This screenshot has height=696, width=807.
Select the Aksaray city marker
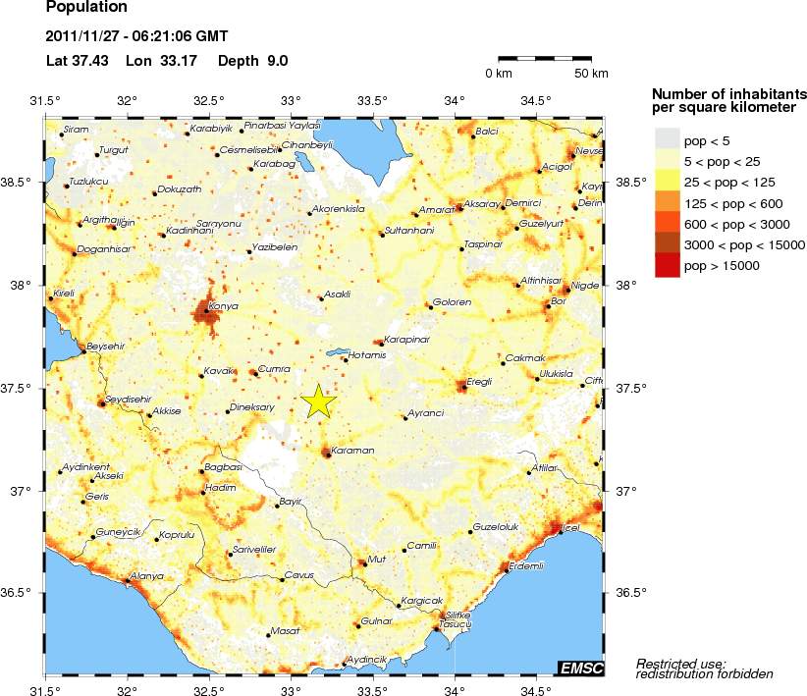458,208
